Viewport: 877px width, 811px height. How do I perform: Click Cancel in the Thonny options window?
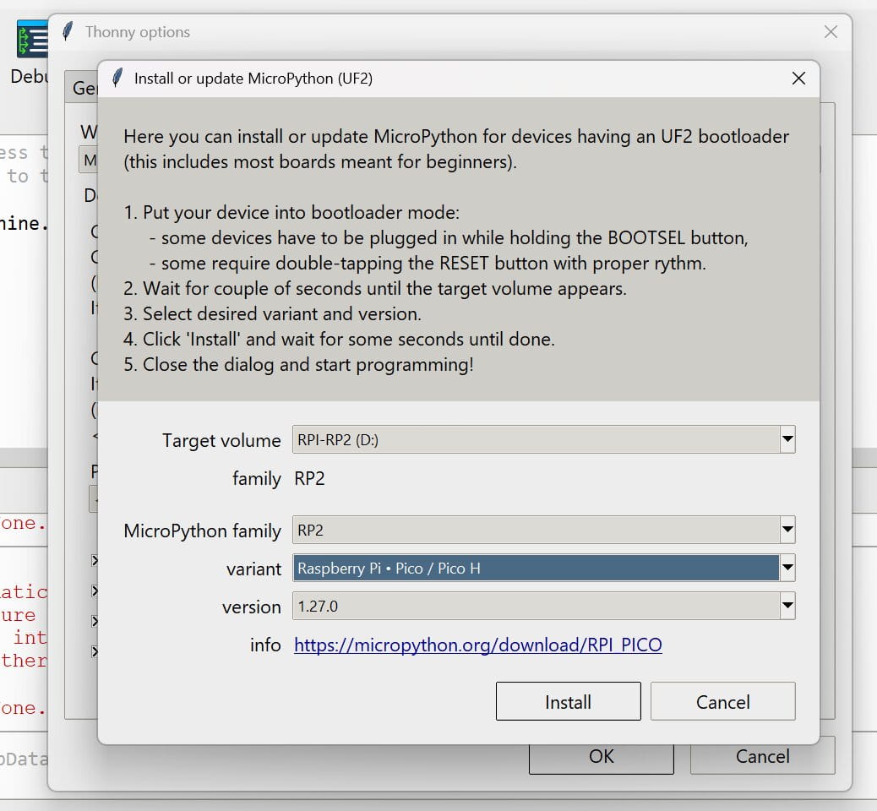coord(762,757)
